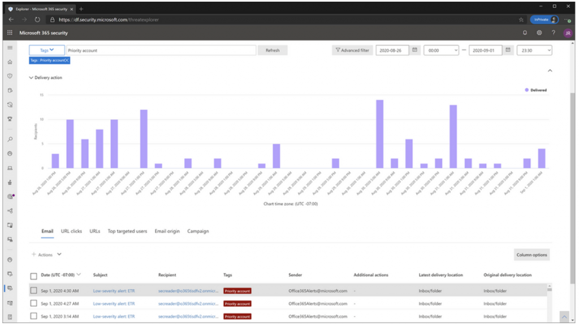Screen dimensions: 579x326
Task: Click the browser reload button
Action: pyautogui.click(x=37, y=20)
